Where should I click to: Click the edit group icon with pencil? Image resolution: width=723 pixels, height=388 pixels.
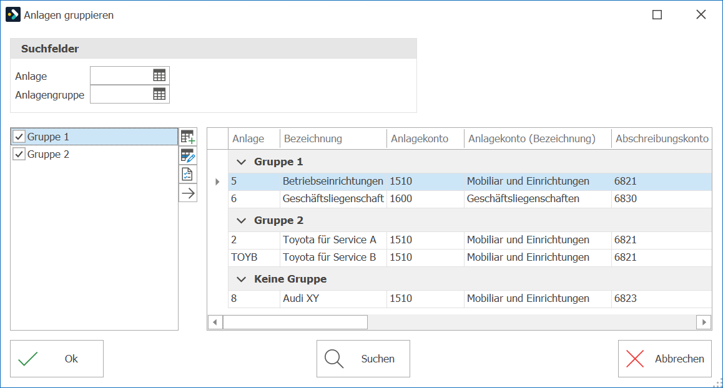[x=188, y=156]
